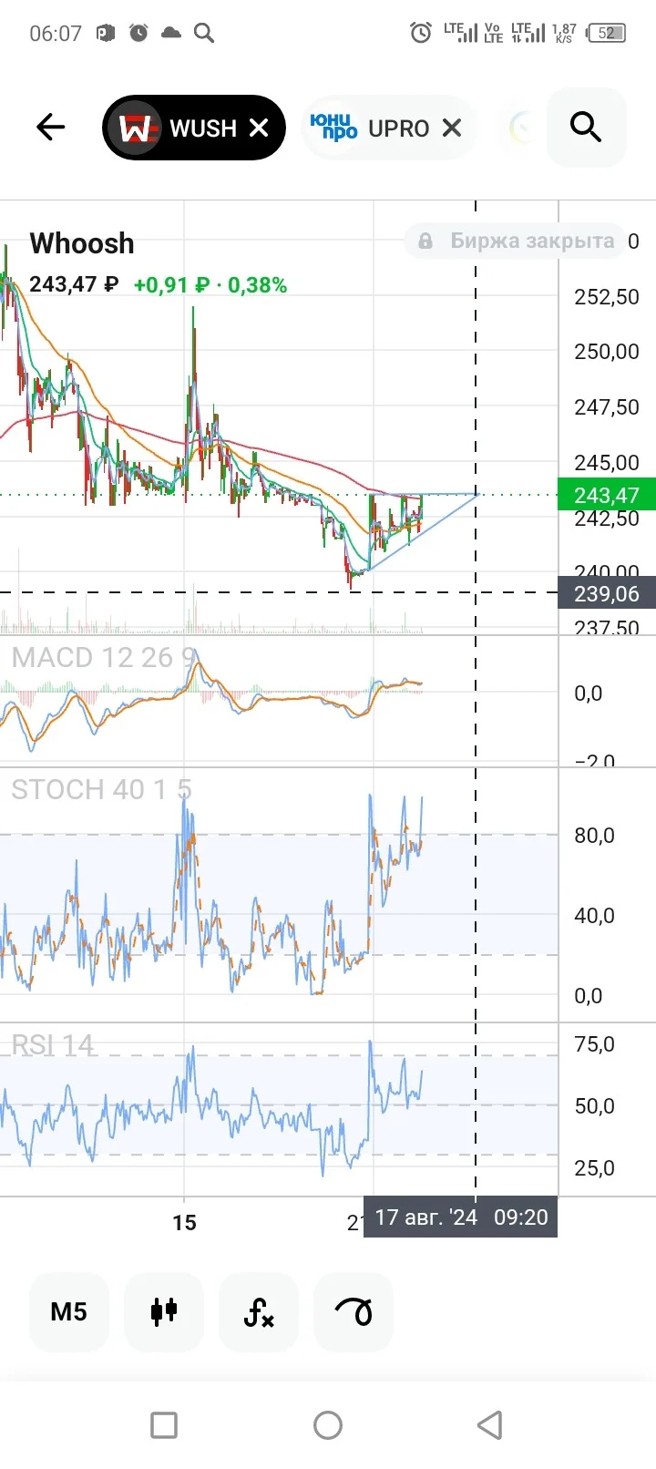This screenshot has height=1469, width=656.
Task: Select the WUSH ticker tab
Action: tap(194, 128)
